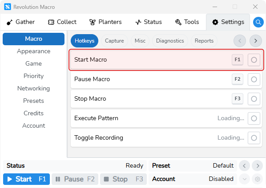
Task: Go to the previous sub-tab page arrow
Action: tap(240, 41)
